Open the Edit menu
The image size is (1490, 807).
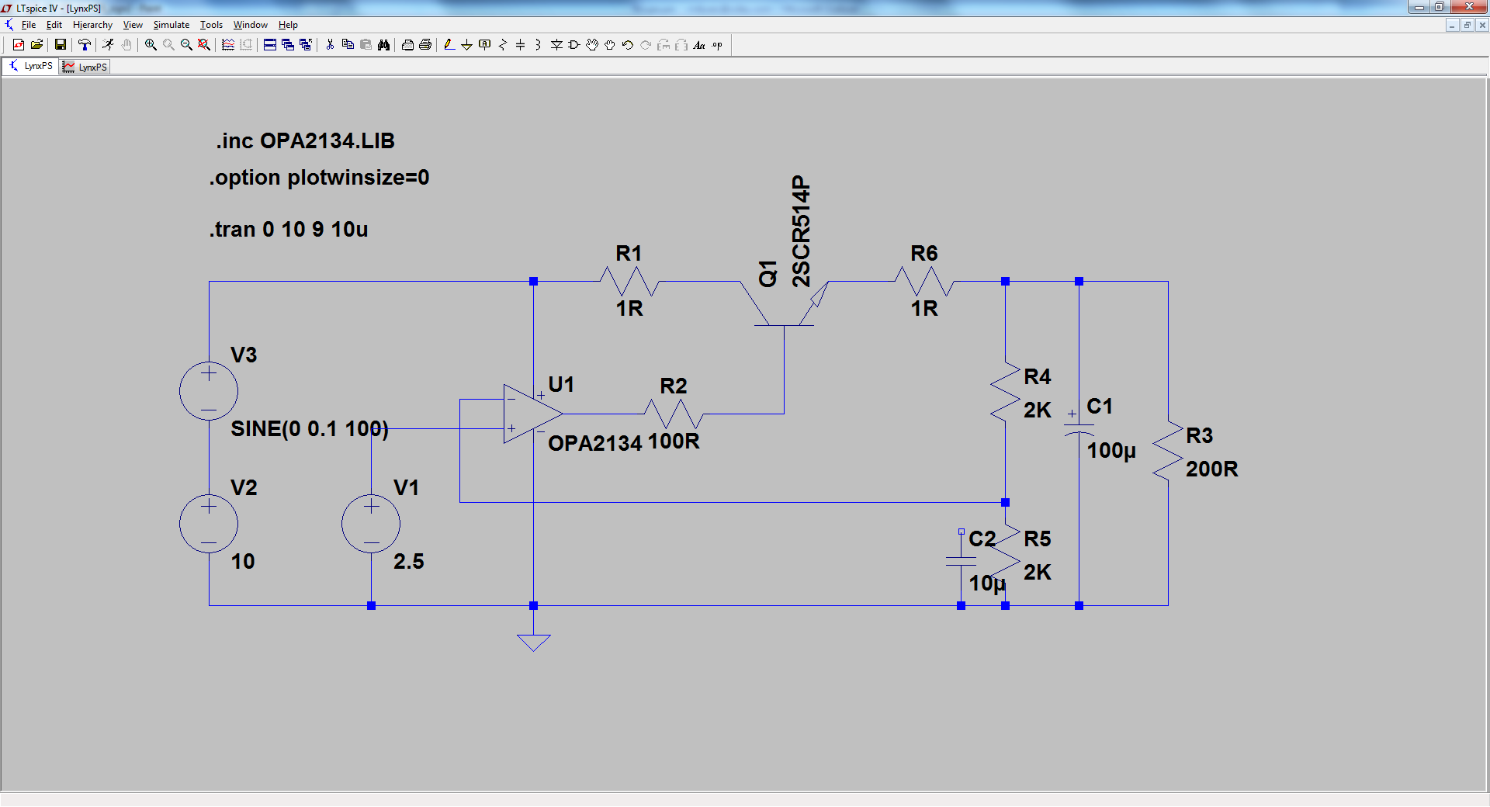(54, 25)
